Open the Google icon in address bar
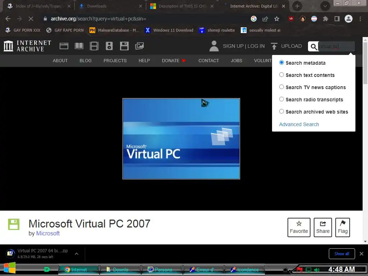This screenshot has height=276, width=368. pyautogui.click(x=254, y=19)
